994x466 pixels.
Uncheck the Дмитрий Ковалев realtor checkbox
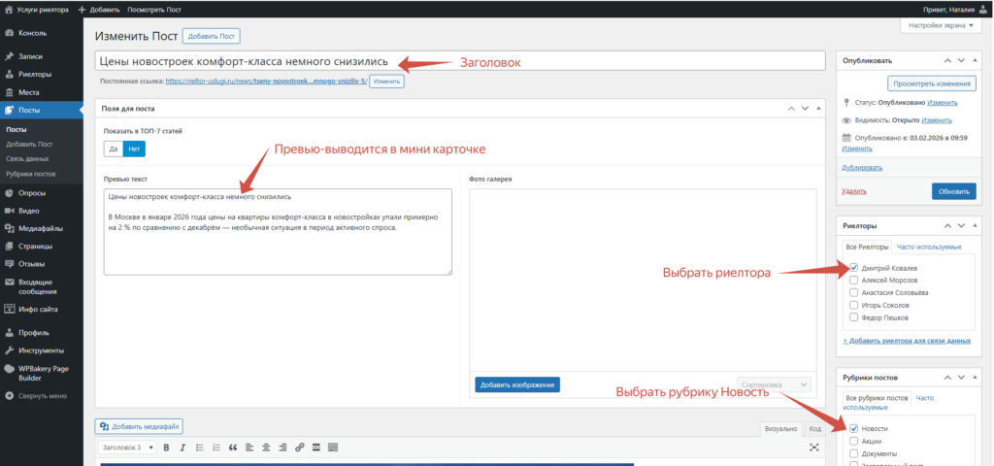click(853, 268)
